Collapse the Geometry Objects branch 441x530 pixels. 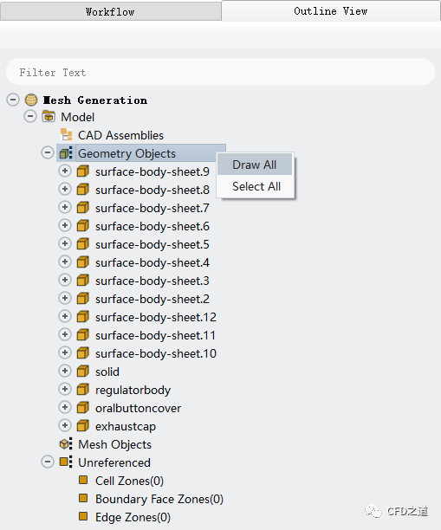(48, 152)
